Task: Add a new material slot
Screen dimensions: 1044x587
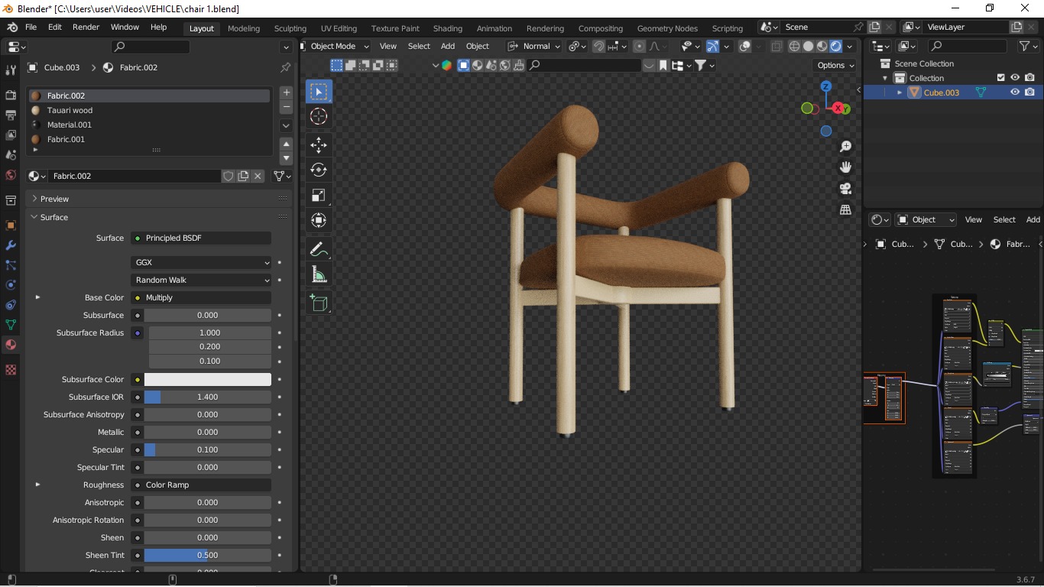Action: coord(287,92)
